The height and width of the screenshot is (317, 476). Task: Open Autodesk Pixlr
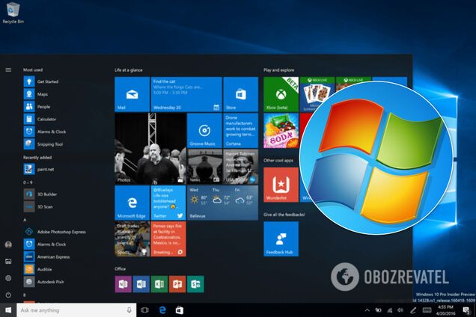coord(44,282)
